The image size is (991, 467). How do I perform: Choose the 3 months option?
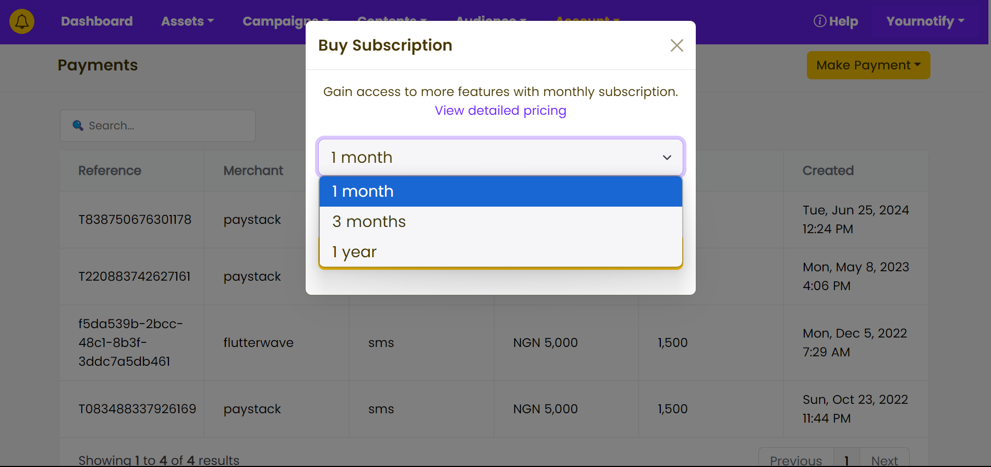coord(501,222)
